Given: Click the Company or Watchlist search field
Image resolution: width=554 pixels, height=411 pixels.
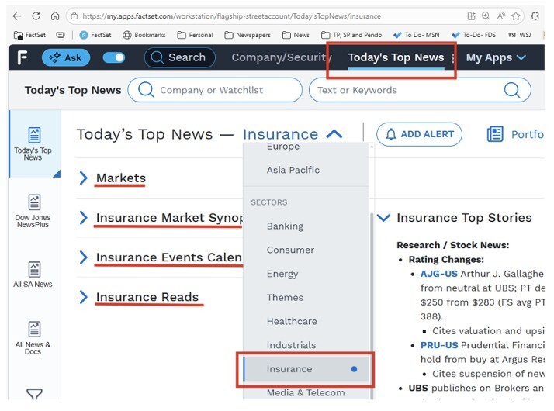Looking at the screenshot, I should pos(215,90).
